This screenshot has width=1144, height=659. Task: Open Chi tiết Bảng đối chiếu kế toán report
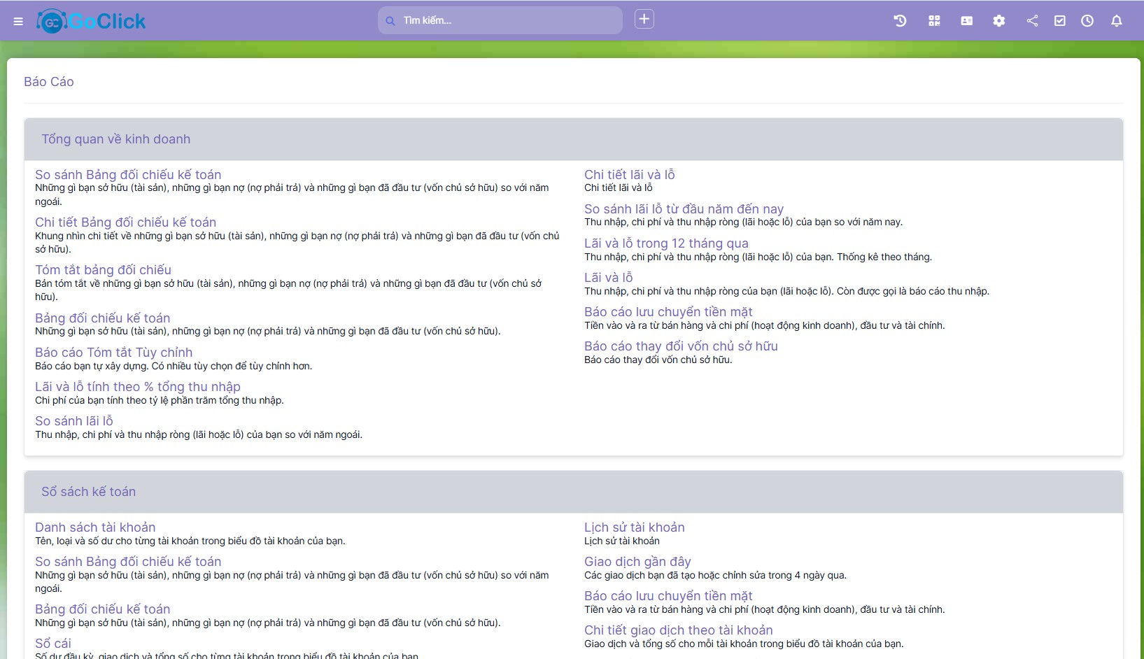(125, 222)
